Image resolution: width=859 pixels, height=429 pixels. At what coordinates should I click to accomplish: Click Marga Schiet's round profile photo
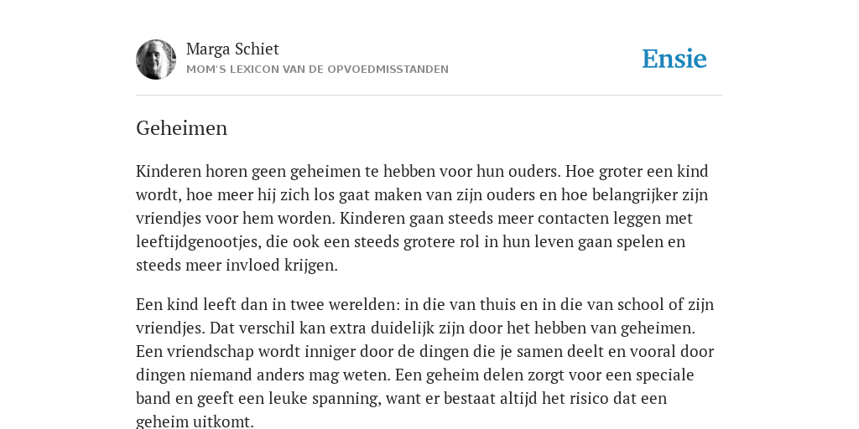tap(156, 59)
